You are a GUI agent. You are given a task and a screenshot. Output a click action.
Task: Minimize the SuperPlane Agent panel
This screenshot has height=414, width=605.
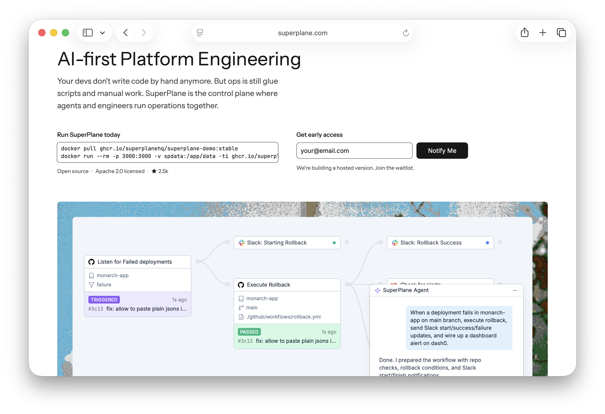pos(515,290)
